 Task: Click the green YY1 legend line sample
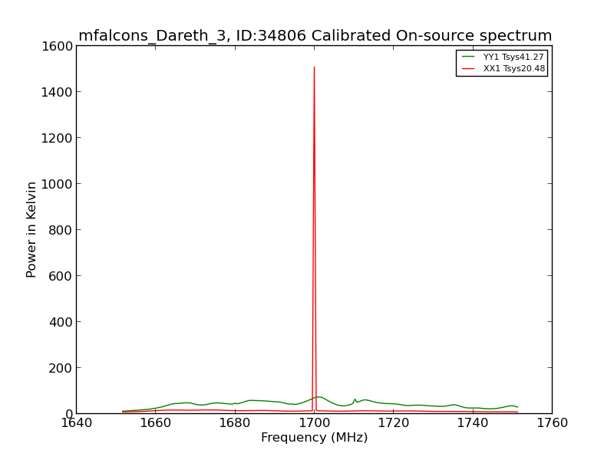[468, 57]
